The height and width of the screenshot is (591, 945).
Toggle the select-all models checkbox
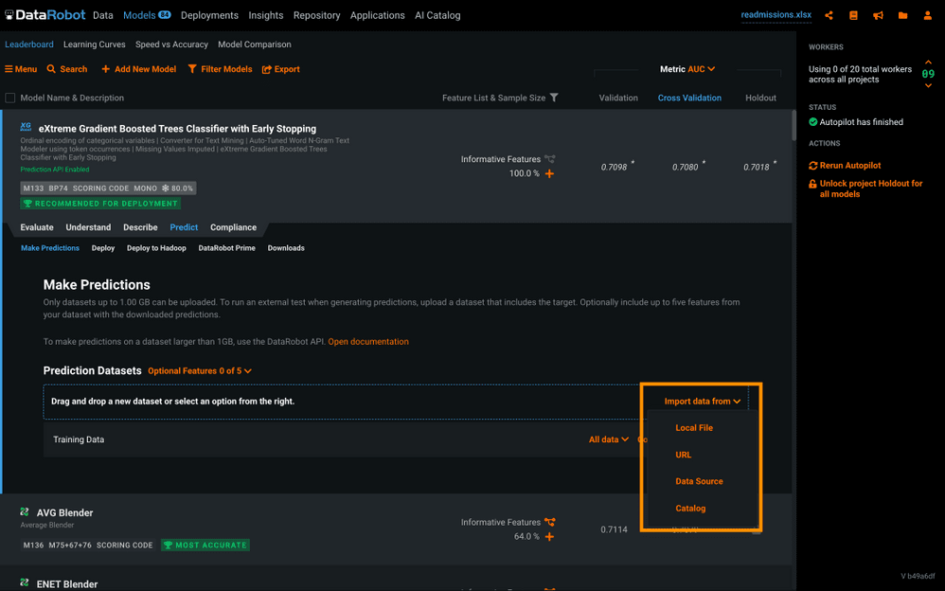tap(10, 98)
